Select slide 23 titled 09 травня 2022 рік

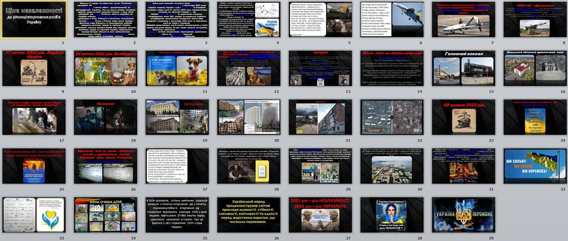tap(463, 117)
